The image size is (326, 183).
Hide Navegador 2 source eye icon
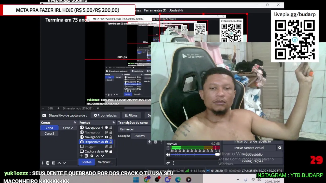click(x=106, y=137)
